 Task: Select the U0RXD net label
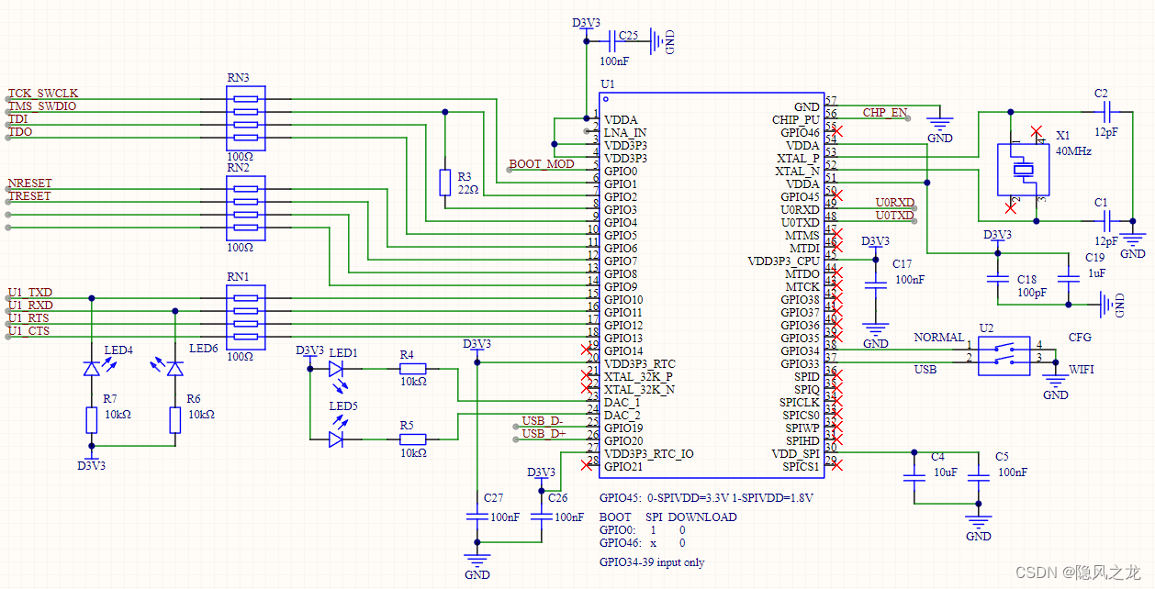(894, 203)
